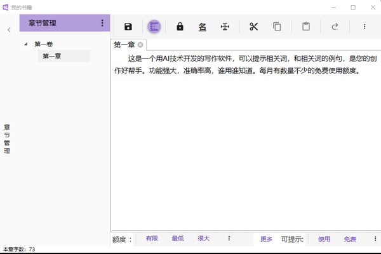
Task: Switch to the 第一章 editor tab
Action: (124, 45)
